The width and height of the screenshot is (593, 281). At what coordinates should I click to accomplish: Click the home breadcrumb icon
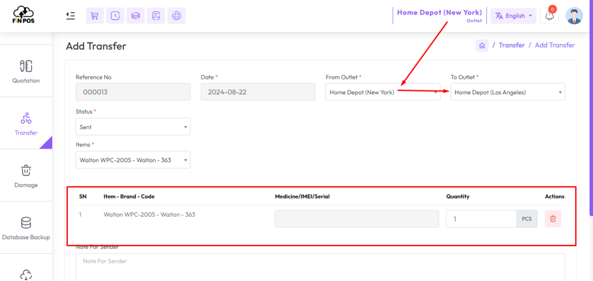point(482,45)
